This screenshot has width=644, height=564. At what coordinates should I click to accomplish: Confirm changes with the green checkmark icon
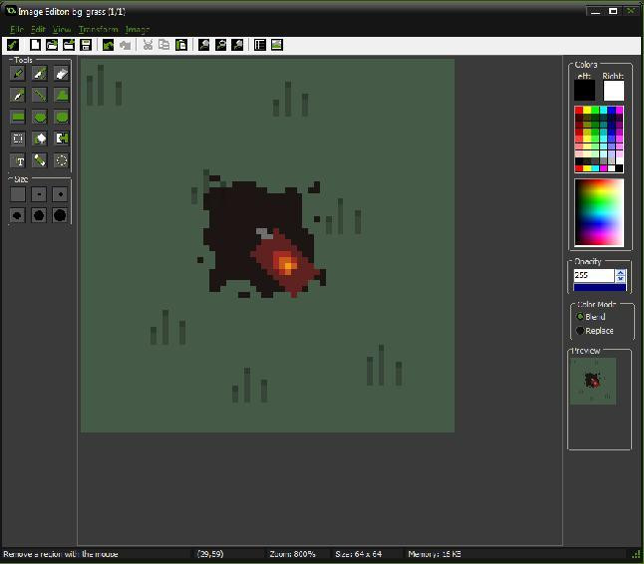[13, 45]
